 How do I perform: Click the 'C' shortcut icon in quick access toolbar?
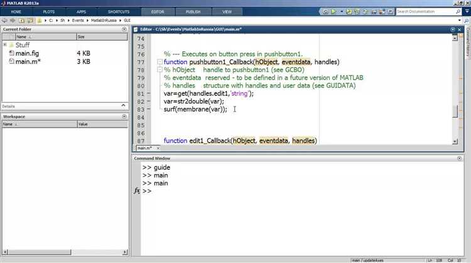click(x=325, y=12)
